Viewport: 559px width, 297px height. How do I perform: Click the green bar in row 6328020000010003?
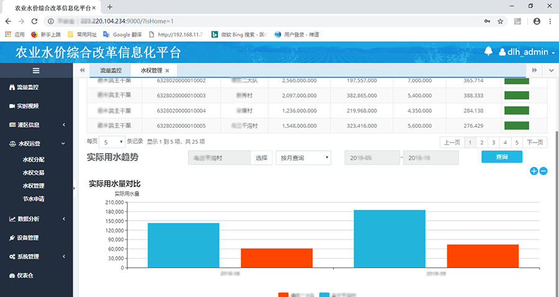coord(516,95)
